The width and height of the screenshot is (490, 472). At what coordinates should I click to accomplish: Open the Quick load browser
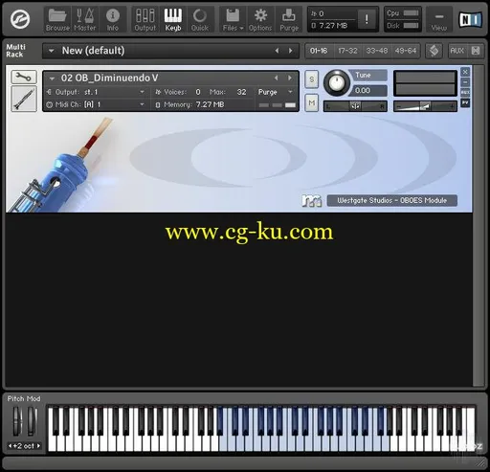coord(200,19)
